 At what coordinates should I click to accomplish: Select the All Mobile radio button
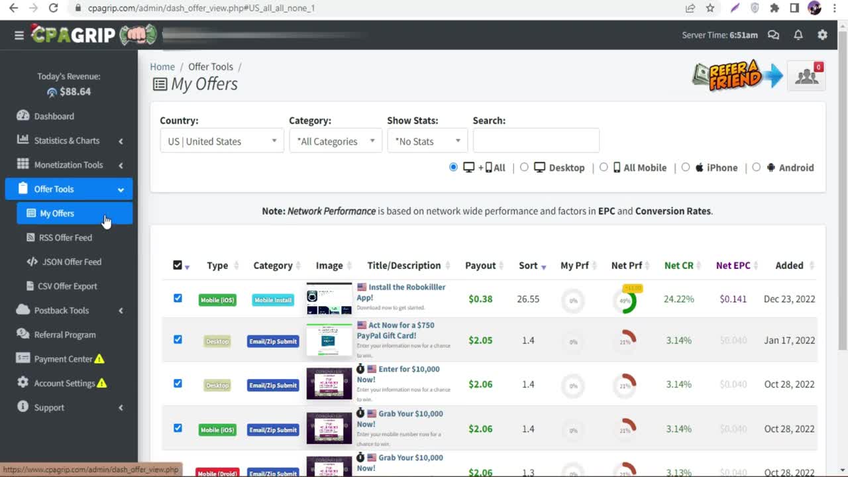click(x=604, y=167)
